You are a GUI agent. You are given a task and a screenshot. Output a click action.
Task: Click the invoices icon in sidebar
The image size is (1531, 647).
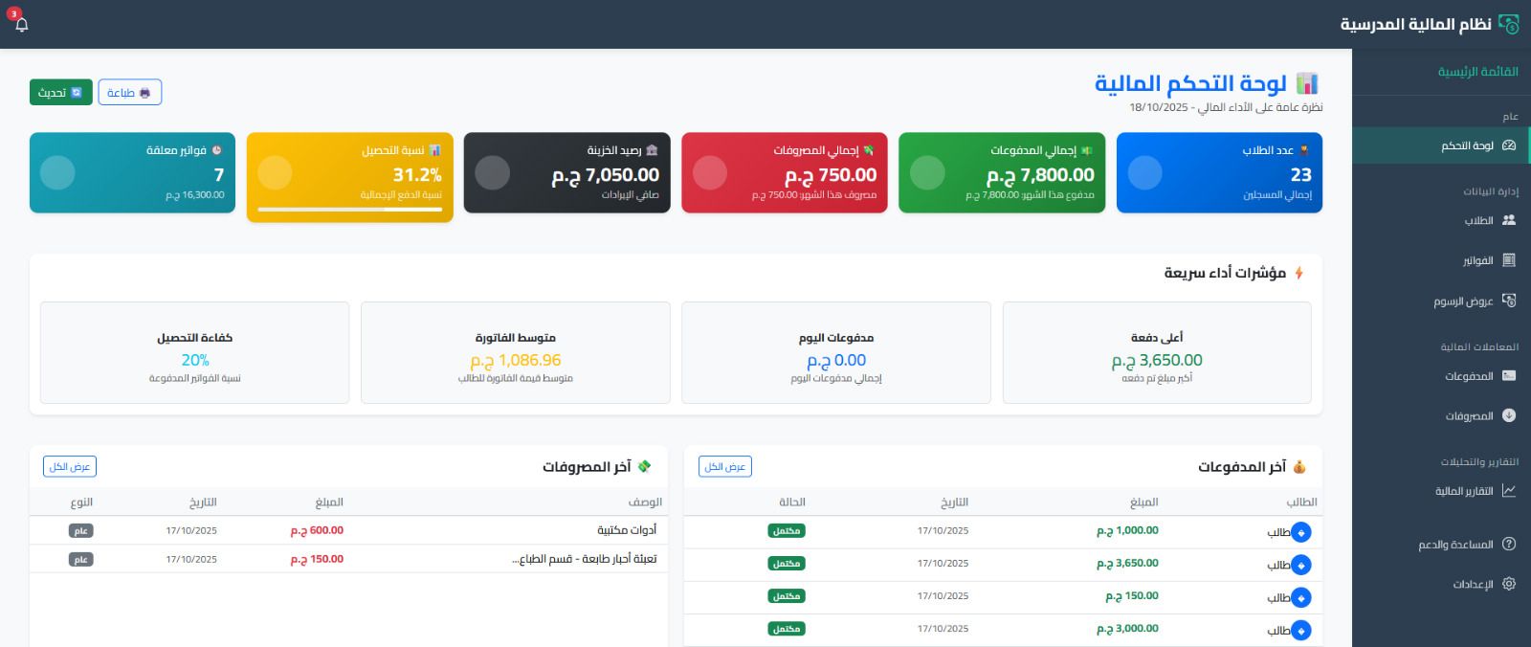[1509, 260]
